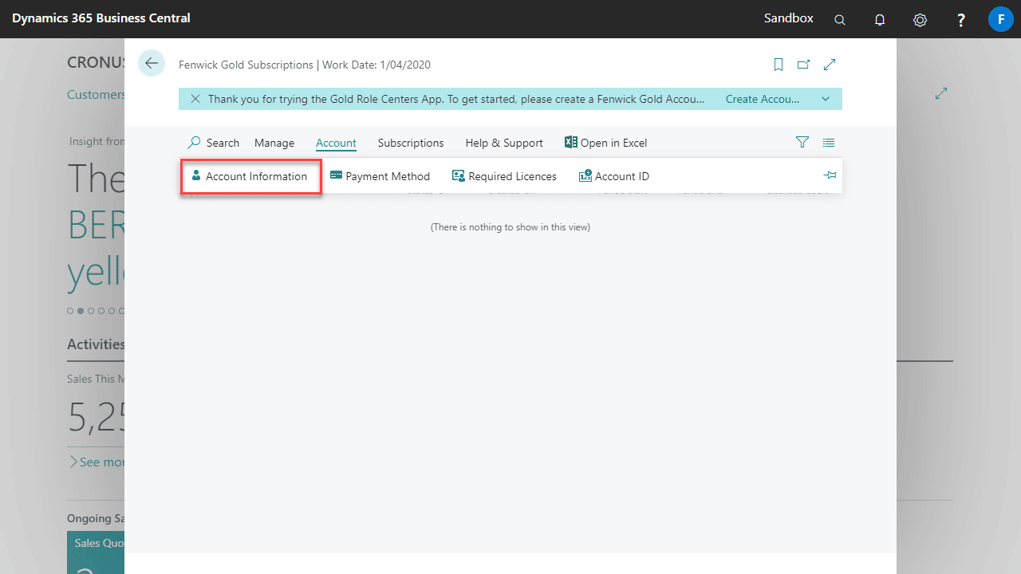Toggle the filter pane icon
The width and height of the screenshot is (1021, 574).
(802, 143)
